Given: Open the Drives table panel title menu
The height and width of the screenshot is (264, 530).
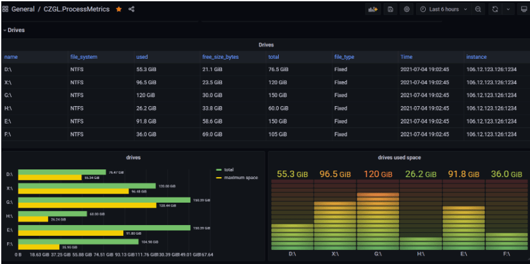Looking at the screenshot, I should point(266,45).
